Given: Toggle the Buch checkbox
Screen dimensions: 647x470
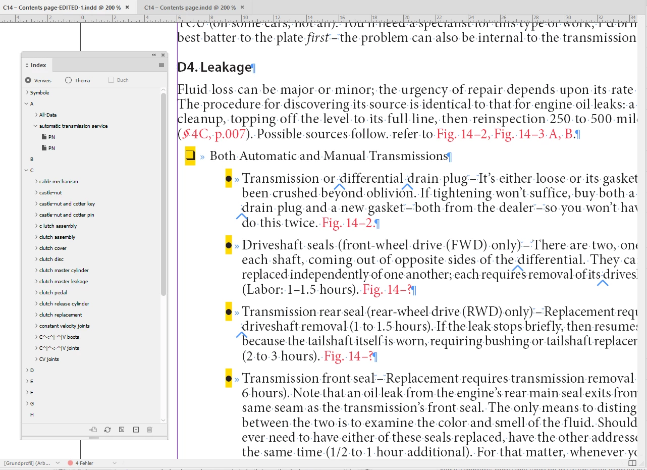Looking at the screenshot, I should [111, 80].
